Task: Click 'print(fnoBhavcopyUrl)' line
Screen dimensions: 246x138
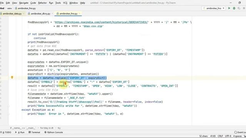Action: pyautogui.click(x=43, y=42)
